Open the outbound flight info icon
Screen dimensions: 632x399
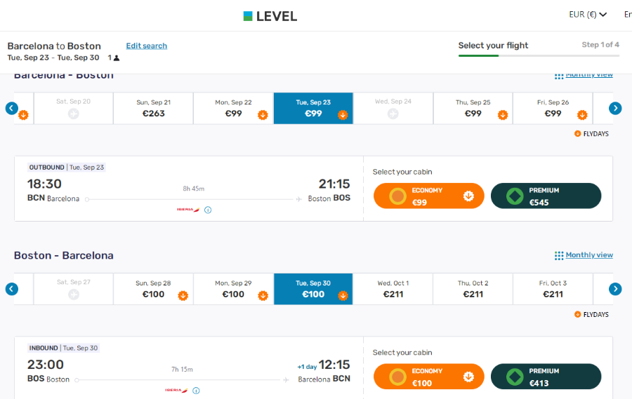coord(208,210)
